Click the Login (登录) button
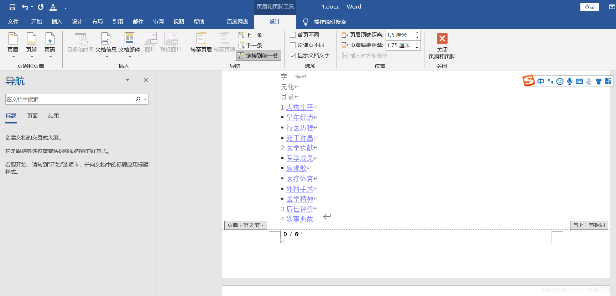This screenshot has width=616, height=296. pos(590,7)
